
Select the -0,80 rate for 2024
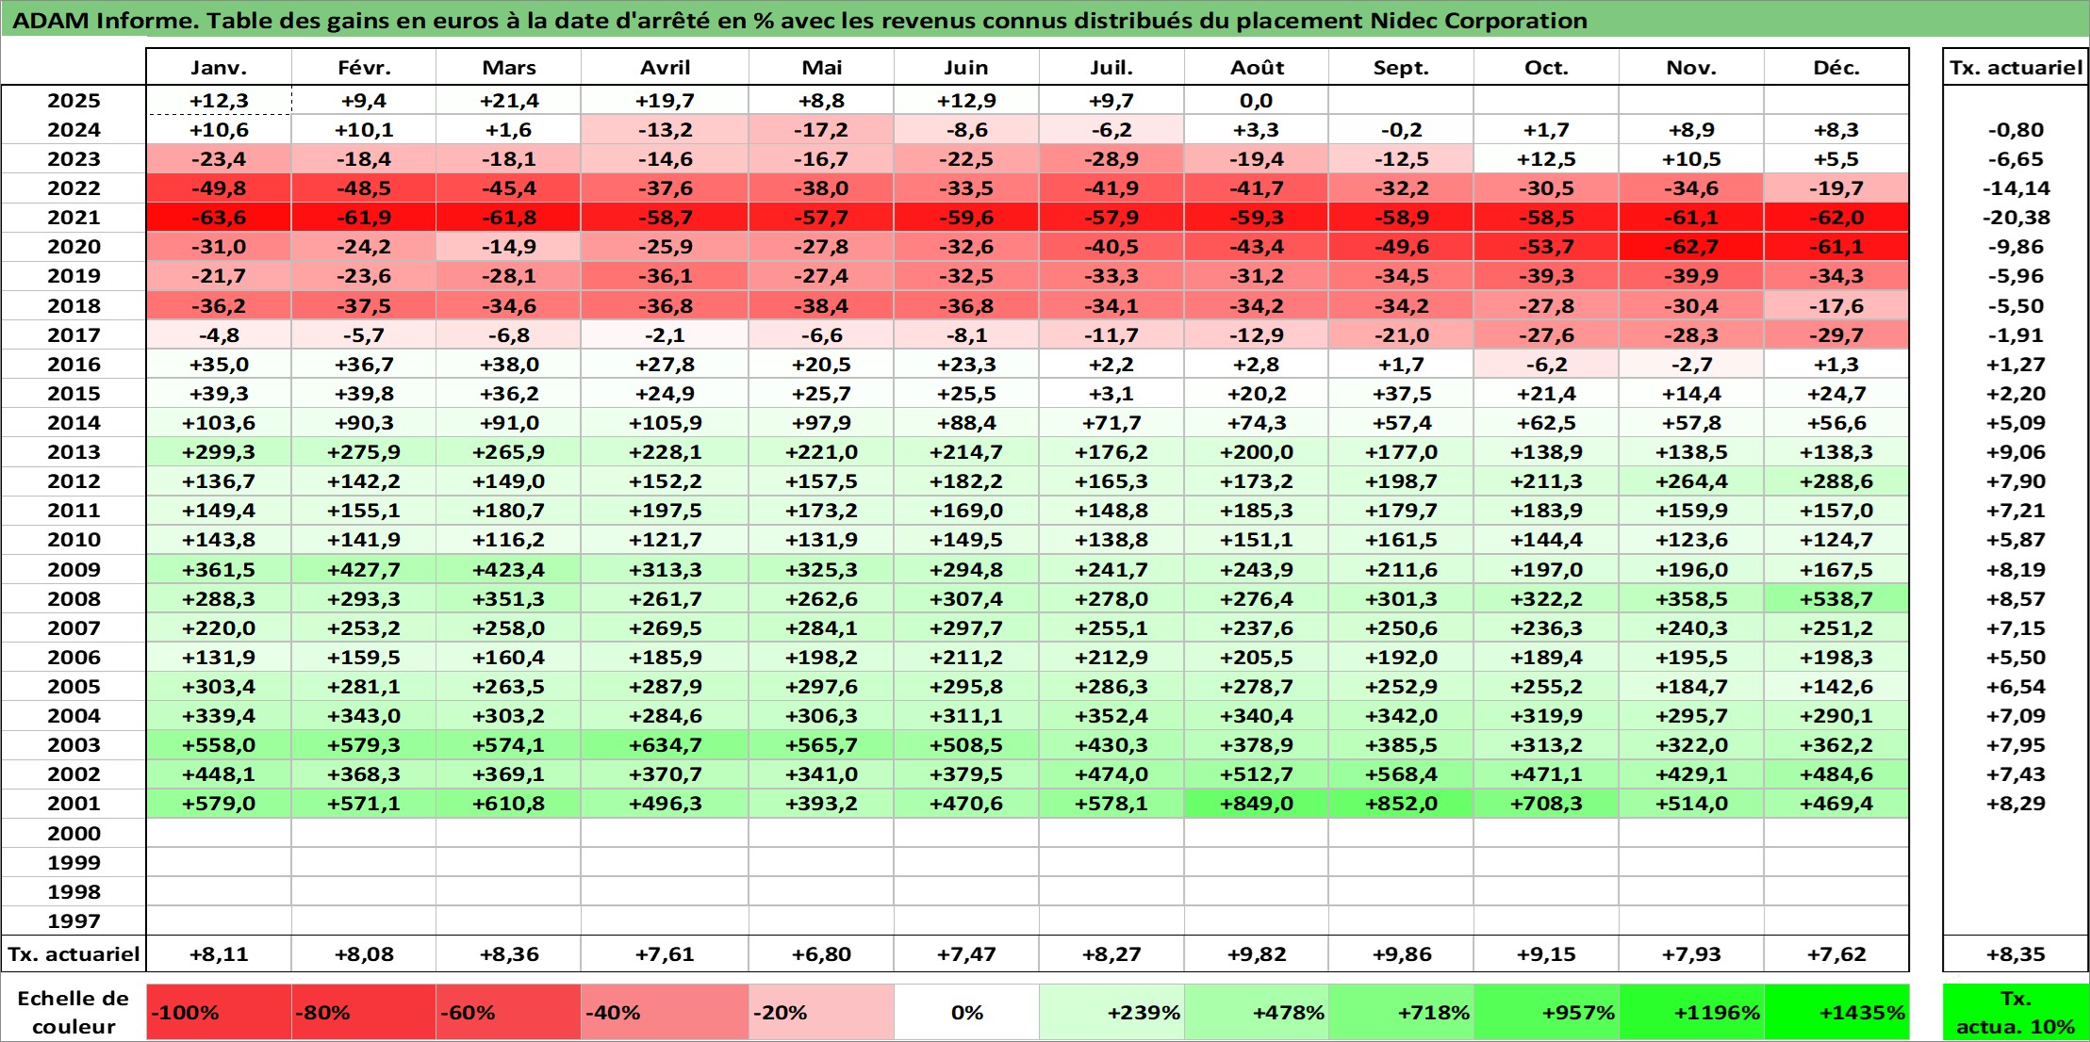pos(2016,130)
